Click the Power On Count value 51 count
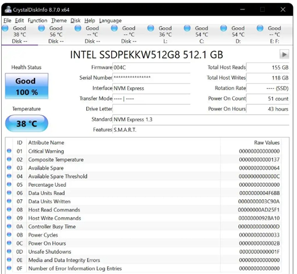This screenshot has height=274, width=297. 267,98
